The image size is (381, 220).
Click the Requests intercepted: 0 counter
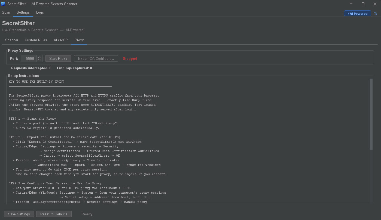click(31, 68)
